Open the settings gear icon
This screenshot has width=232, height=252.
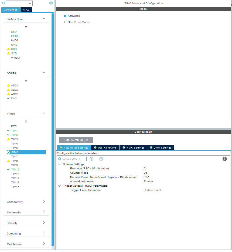click(51, 3)
